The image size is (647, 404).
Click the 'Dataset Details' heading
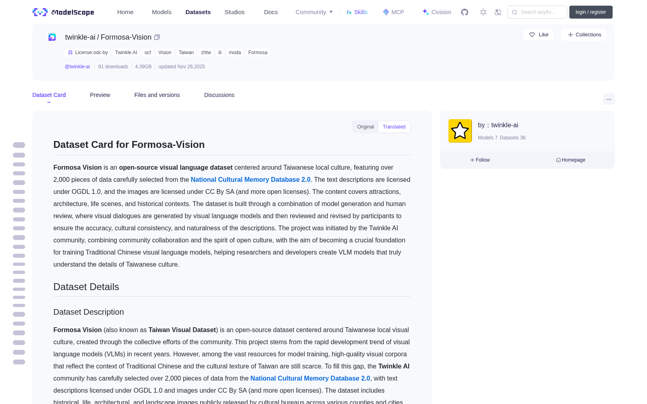[86, 287]
